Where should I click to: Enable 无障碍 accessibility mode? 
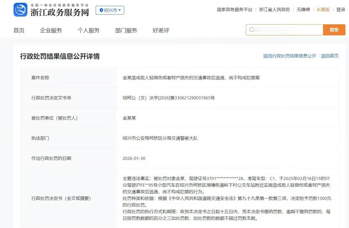(303, 9)
